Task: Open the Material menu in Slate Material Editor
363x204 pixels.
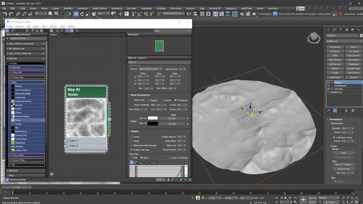Action: (x=20, y=27)
